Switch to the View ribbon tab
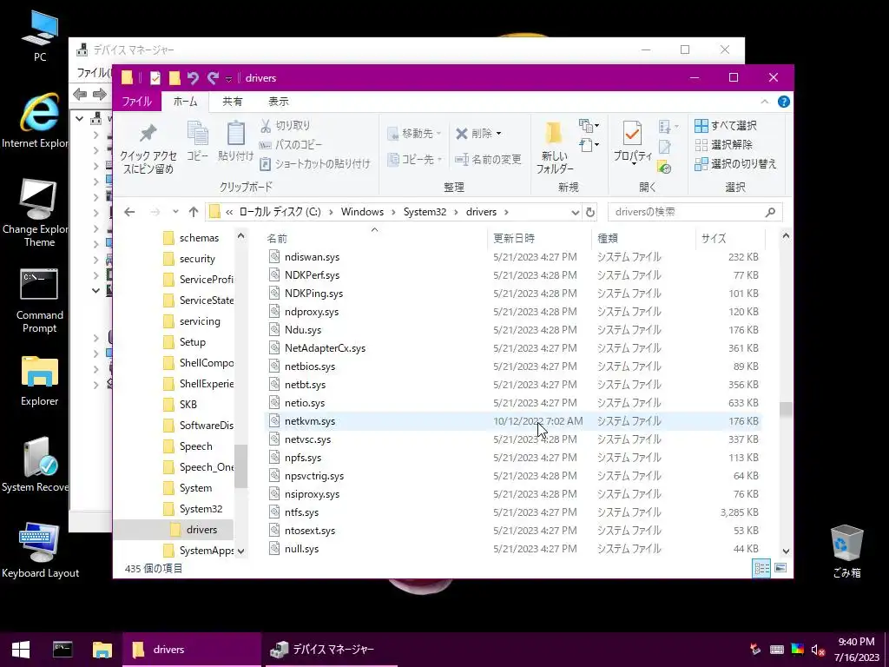Image resolution: width=889 pixels, height=667 pixels. tap(279, 102)
